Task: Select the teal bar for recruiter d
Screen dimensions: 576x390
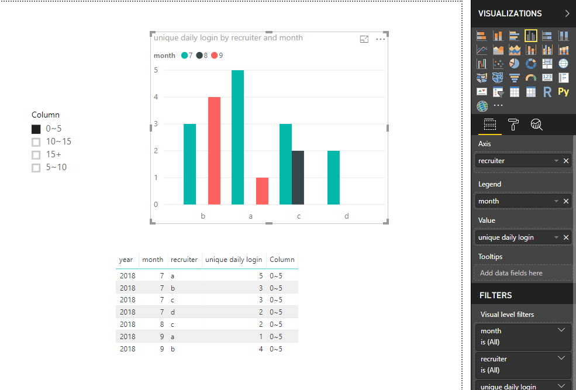Action: click(333, 178)
